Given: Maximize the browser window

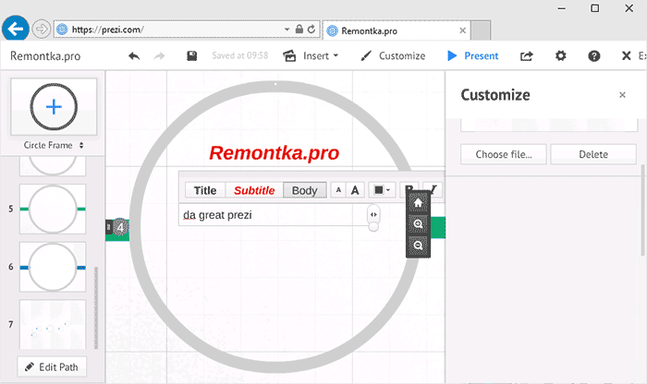Looking at the screenshot, I should point(594,8).
